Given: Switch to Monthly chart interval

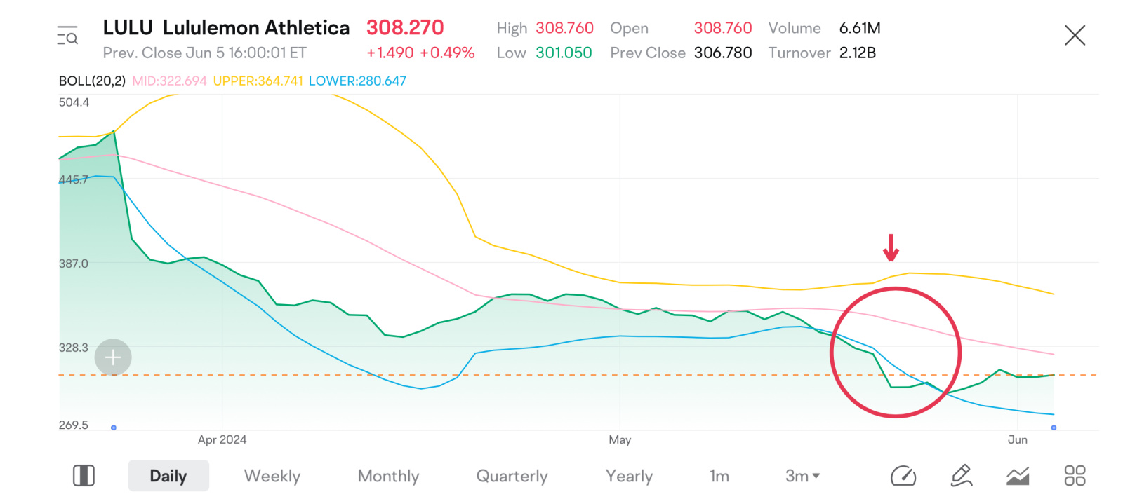Looking at the screenshot, I should [388, 476].
